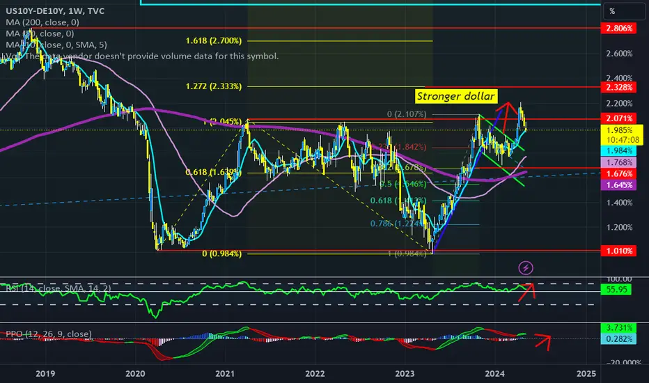Select the 2.071% red price label

point(619,118)
